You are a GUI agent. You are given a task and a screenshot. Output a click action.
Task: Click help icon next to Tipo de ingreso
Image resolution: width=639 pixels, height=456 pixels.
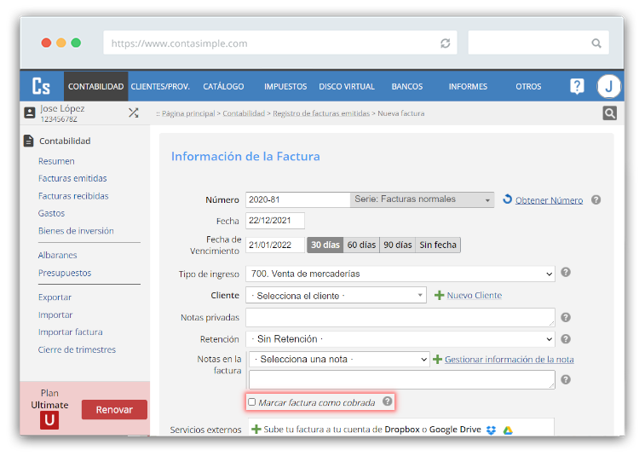pyautogui.click(x=566, y=273)
